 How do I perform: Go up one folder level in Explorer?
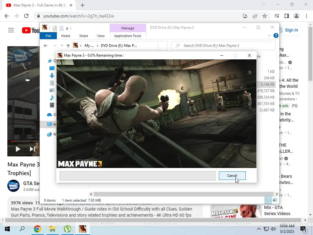coord(68,46)
